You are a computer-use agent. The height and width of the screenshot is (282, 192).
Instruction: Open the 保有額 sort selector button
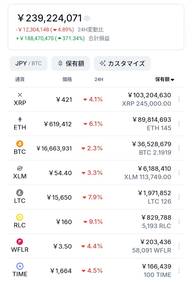point(71,63)
